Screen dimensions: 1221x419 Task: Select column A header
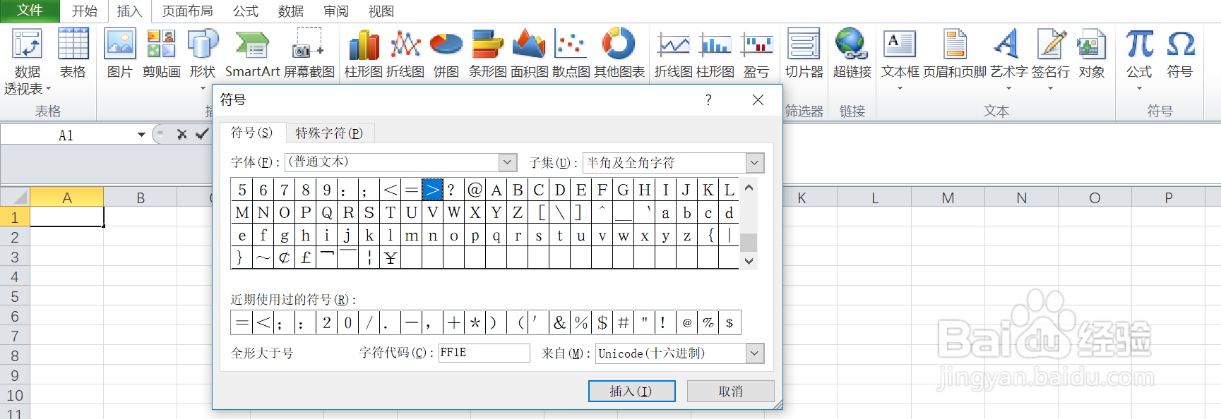pyautogui.click(x=67, y=198)
